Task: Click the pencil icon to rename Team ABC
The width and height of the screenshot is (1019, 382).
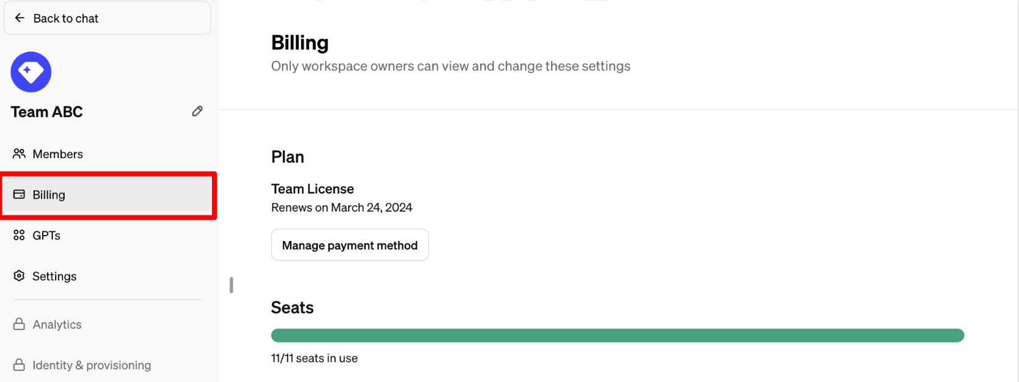Action: tap(197, 111)
